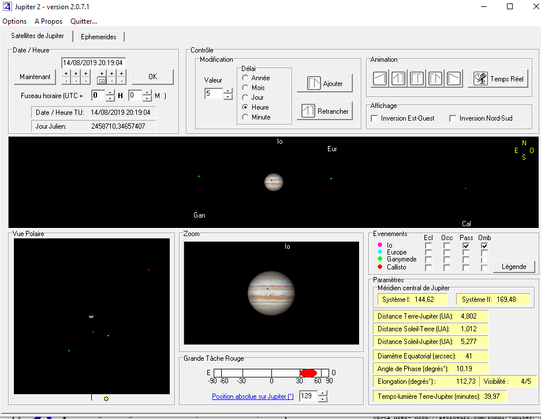Increase the Valeur spinner value
The height and width of the screenshot is (419, 541).
[x=228, y=91]
